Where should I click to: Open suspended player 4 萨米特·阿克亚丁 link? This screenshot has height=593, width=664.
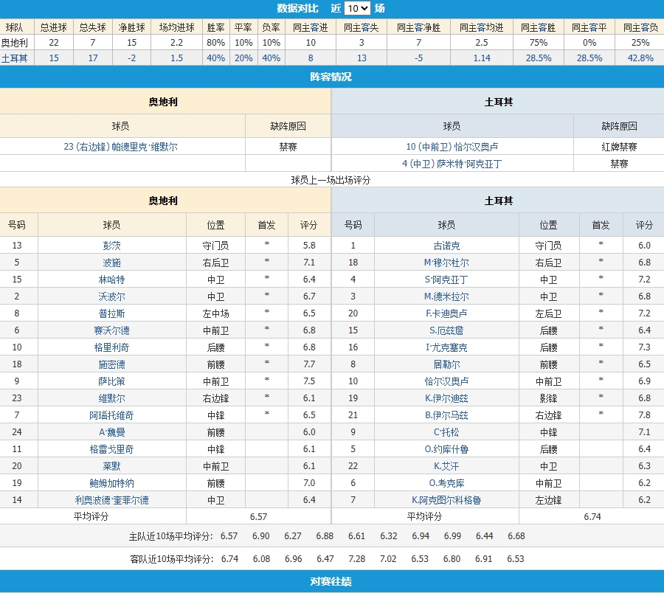452,164
